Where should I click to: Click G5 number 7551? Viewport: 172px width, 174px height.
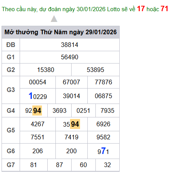(37, 137)
